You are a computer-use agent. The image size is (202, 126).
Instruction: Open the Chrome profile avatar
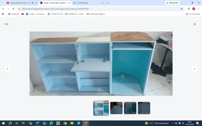[194, 9]
